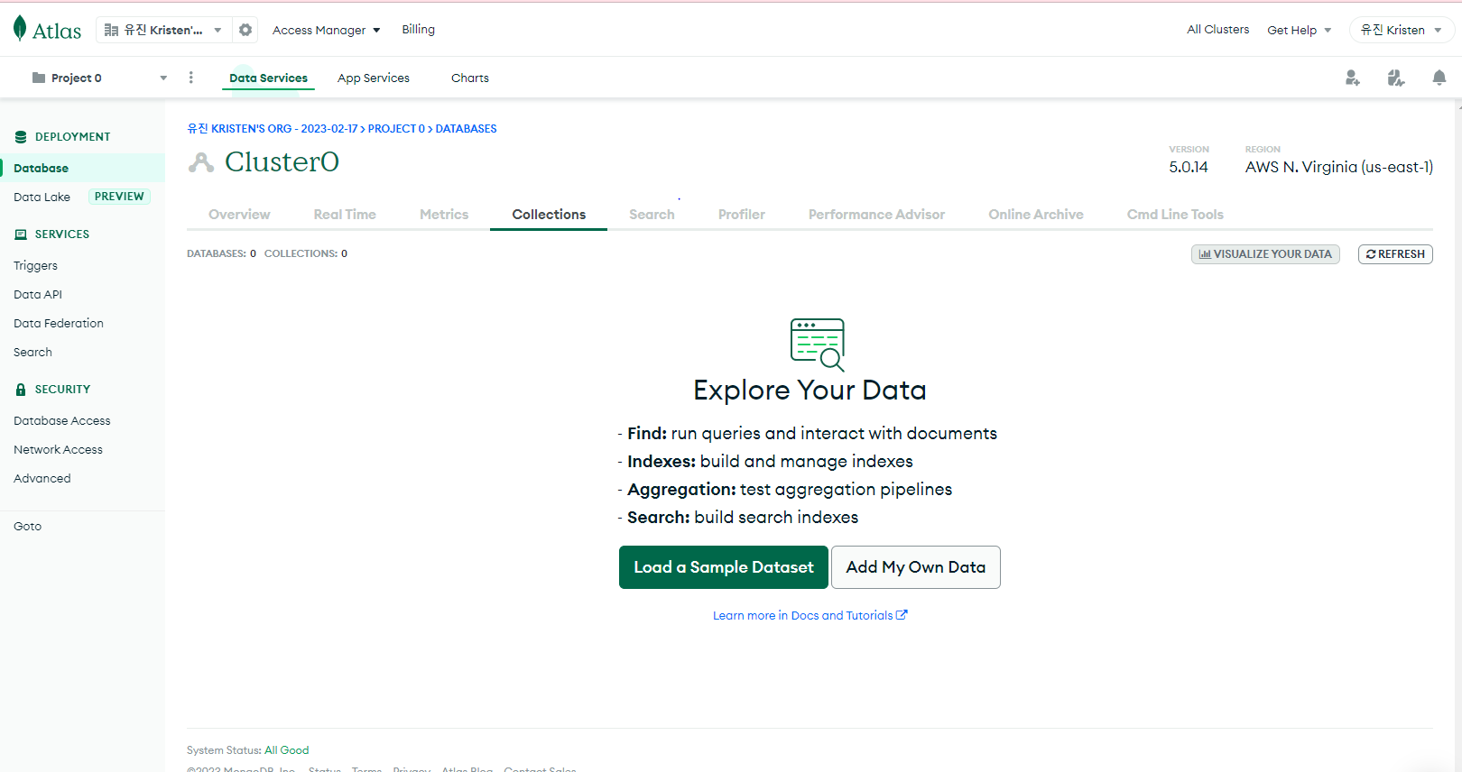Viewport: 1462px width, 772px height.
Task: Open Learn more in Docs and Tutorials
Action: pyautogui.click(x=810, y=616)
